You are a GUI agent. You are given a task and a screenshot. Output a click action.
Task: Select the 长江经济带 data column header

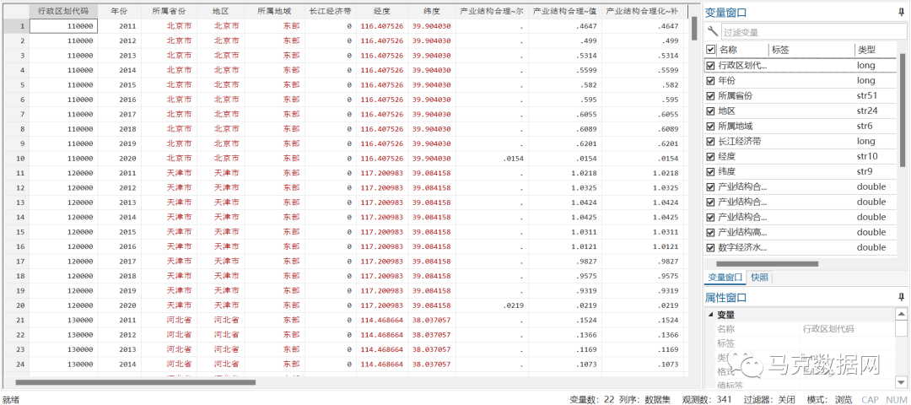tap(330, 11)
